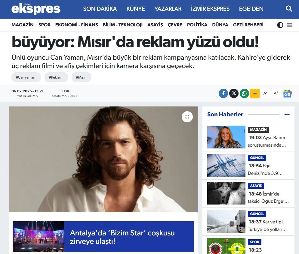Expand more share options plus button
The width and height of the screenshot is (299, 254).
pos(255,93)
